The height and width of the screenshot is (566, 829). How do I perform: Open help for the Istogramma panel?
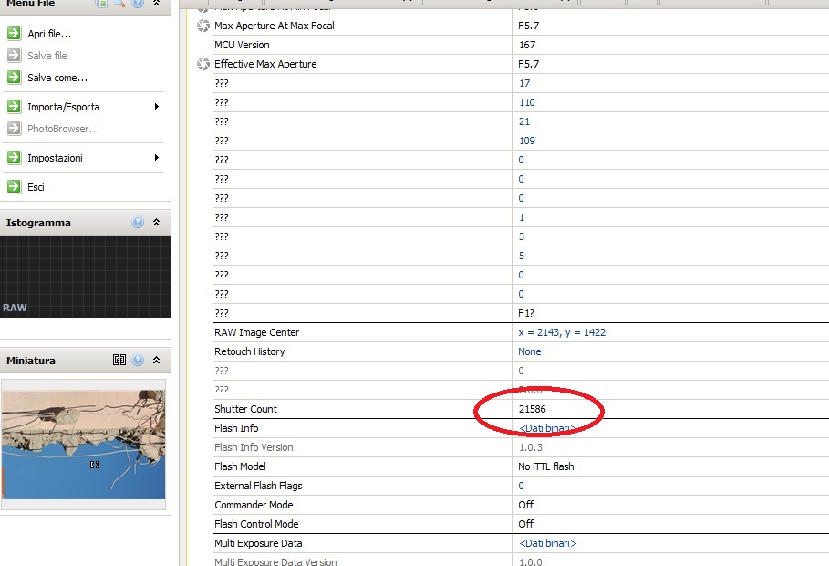(x=138, y=223)
